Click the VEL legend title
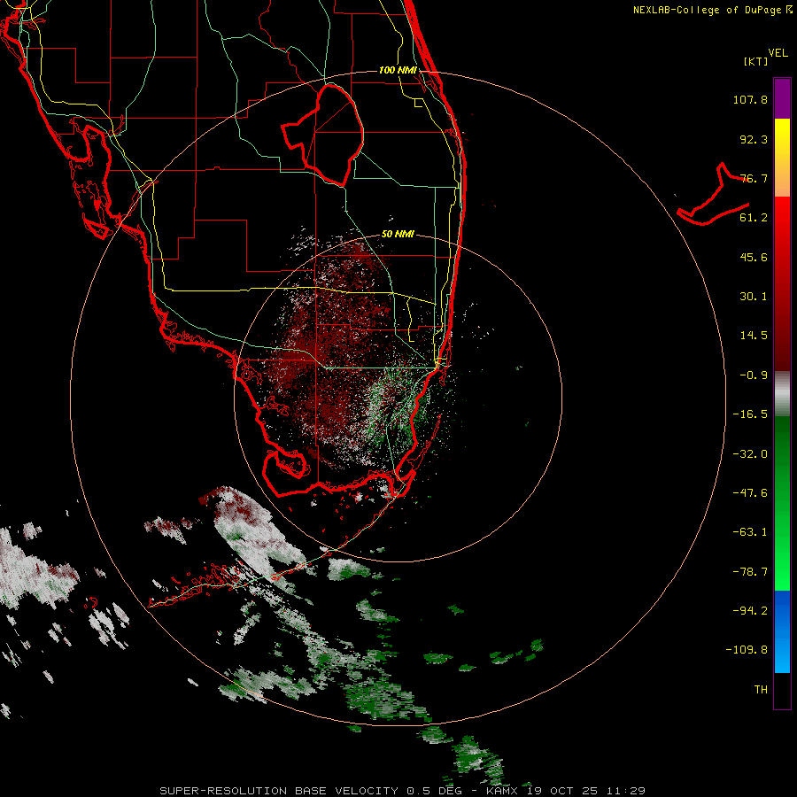Screen dimensions: 797x797 tap(778, 53)
